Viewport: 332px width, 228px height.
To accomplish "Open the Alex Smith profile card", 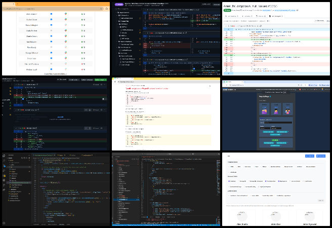I will coord(242,218).
